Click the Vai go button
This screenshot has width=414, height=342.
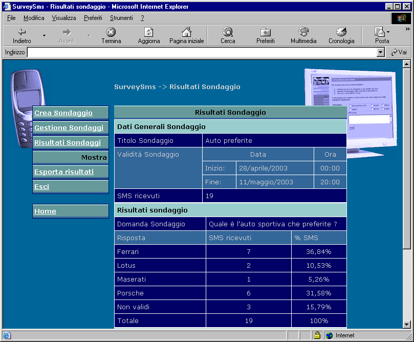399,52
